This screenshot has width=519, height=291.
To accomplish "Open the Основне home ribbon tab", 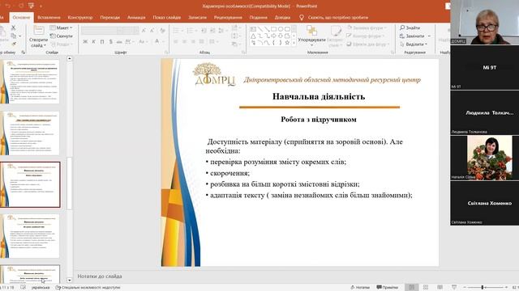I will 21,18.
